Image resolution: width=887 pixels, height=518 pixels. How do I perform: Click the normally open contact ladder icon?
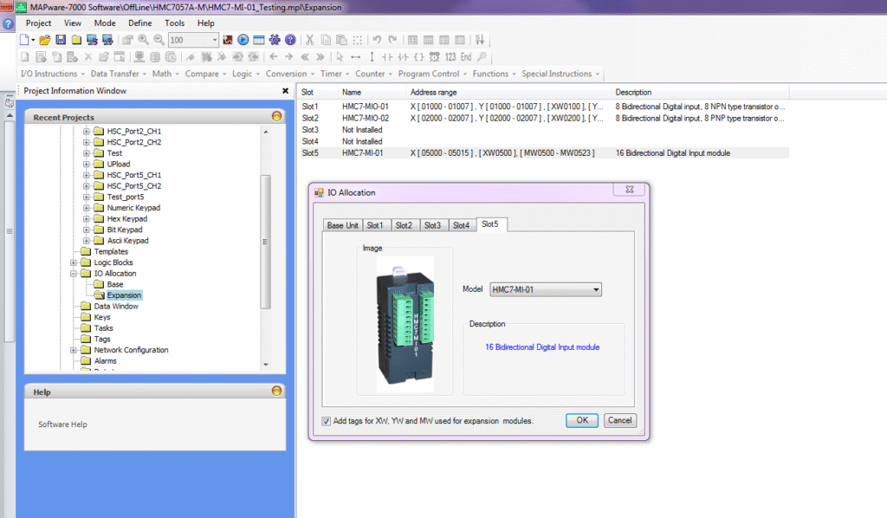(x=387, y=56)
